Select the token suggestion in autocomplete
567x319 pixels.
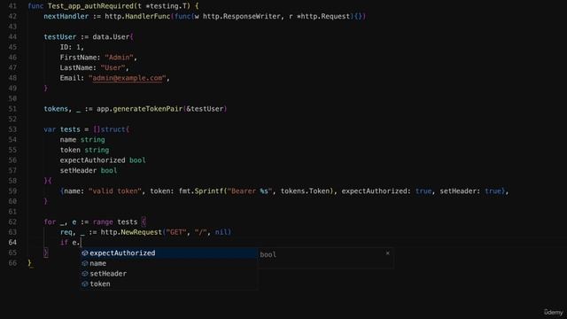pyautogui.click(x=169, y=284)
